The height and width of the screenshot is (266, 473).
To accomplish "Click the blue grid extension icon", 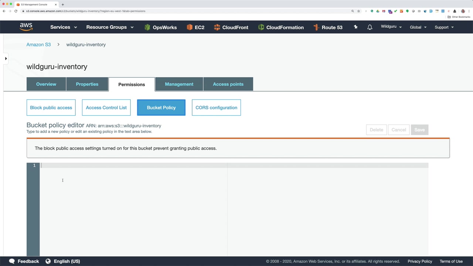I will 443,11.
